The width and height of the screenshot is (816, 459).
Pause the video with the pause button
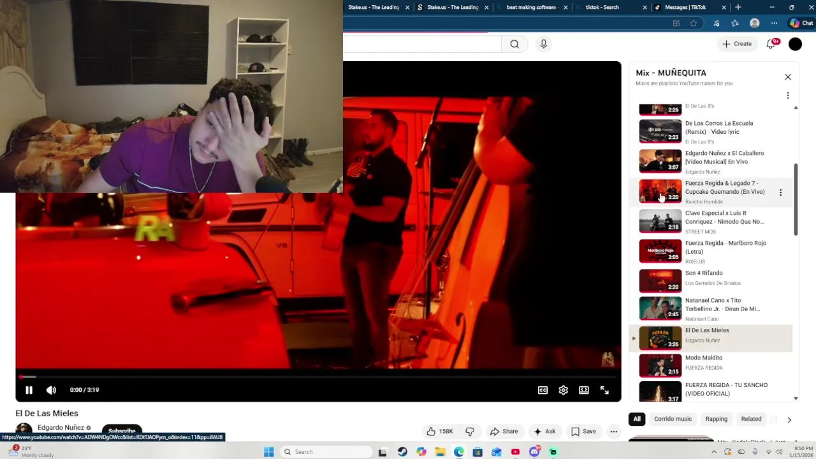[29, 390]
